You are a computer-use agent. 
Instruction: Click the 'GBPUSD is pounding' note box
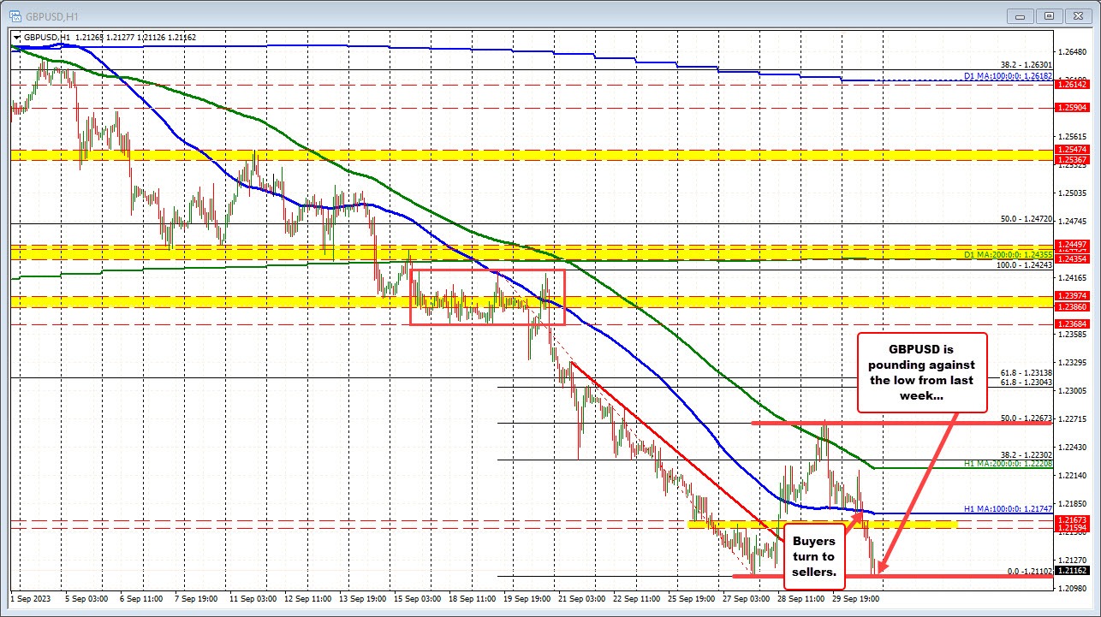pyautogui.click(x=921, y=373)
